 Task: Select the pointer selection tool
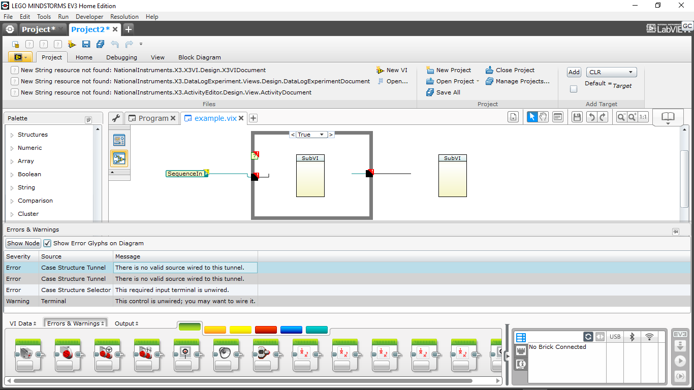point(532,117)
